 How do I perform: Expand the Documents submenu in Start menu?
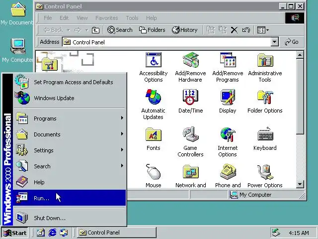click(x=70, y=134)
